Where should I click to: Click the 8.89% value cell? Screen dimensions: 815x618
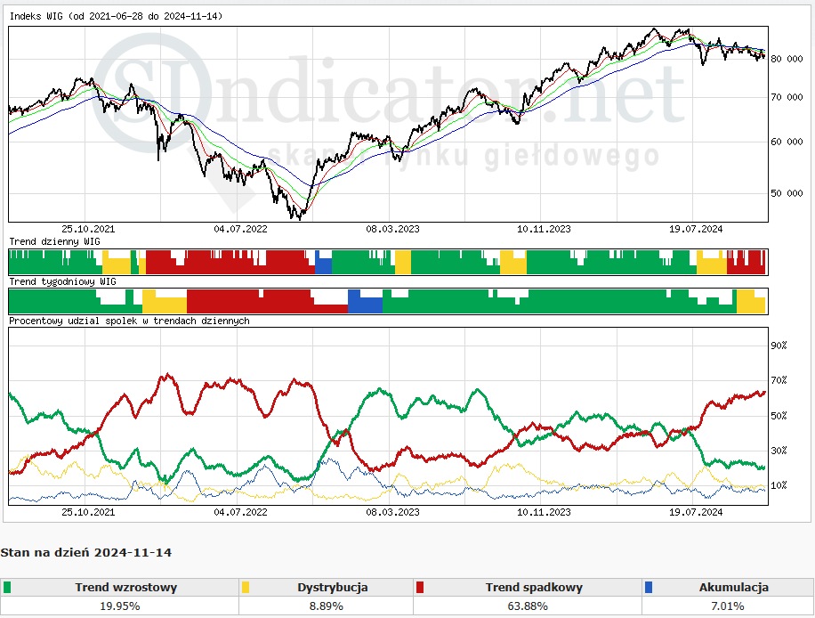coord(326,606)
